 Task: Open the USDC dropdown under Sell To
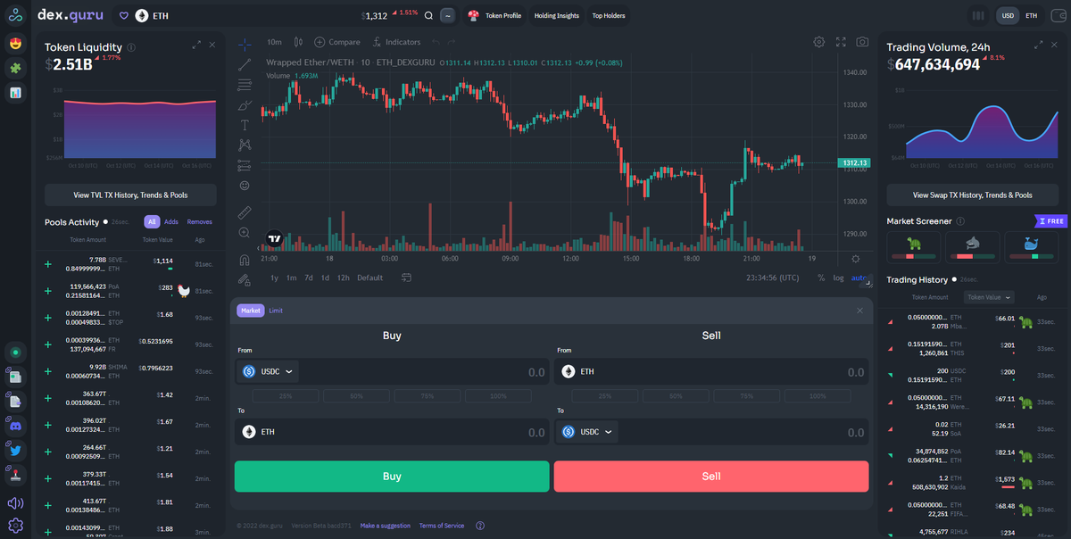click(585, 432)
